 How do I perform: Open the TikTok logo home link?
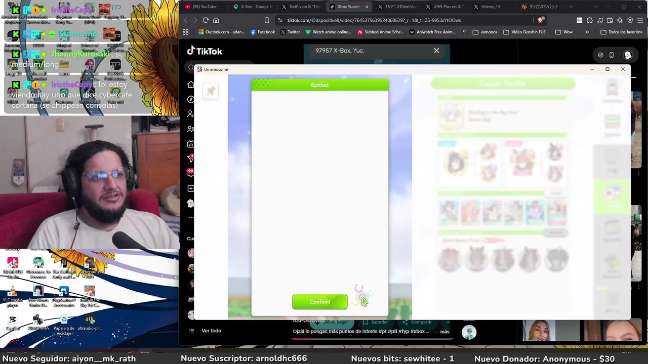click(205, 51)
